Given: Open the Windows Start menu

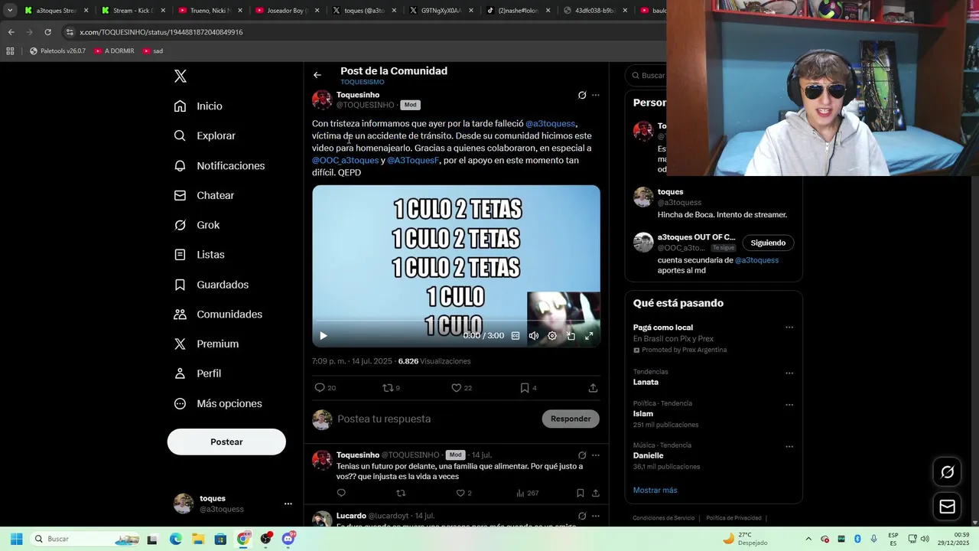Looking at the screenshot, I should click(16, 539).
